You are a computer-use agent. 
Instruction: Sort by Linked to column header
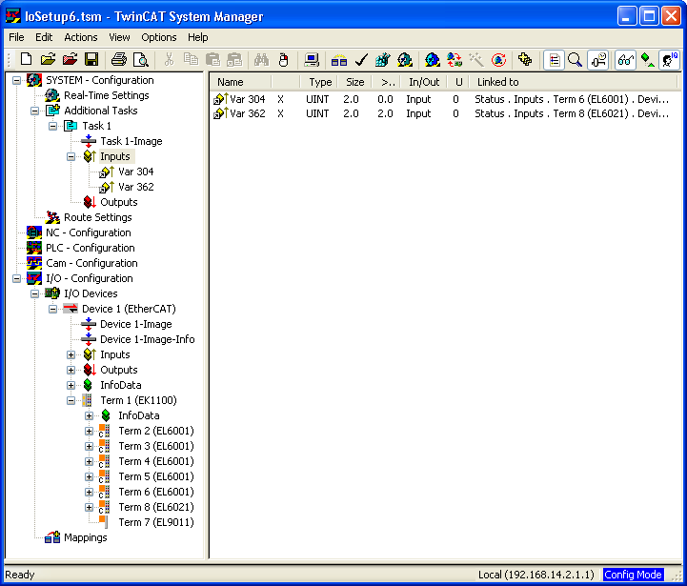pos(573,82)
